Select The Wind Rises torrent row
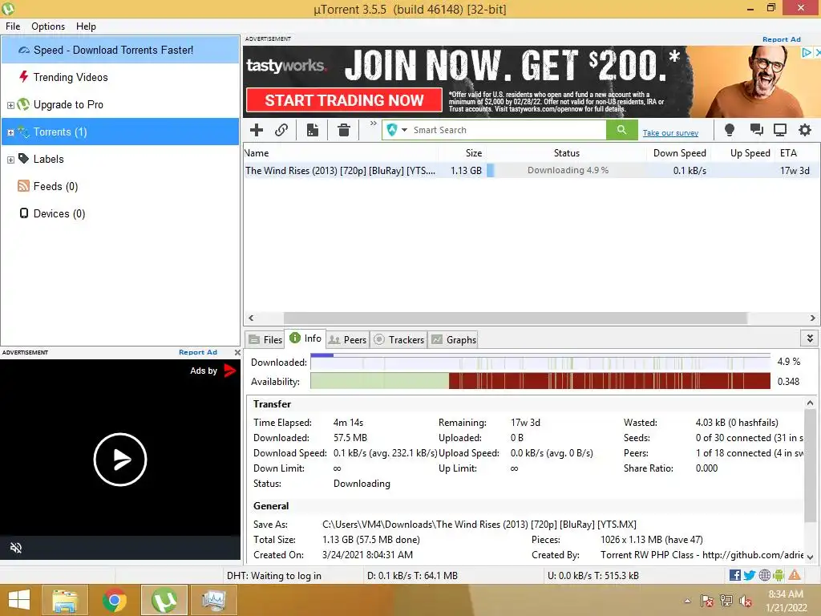821x616 pixels. pos(531,170)
